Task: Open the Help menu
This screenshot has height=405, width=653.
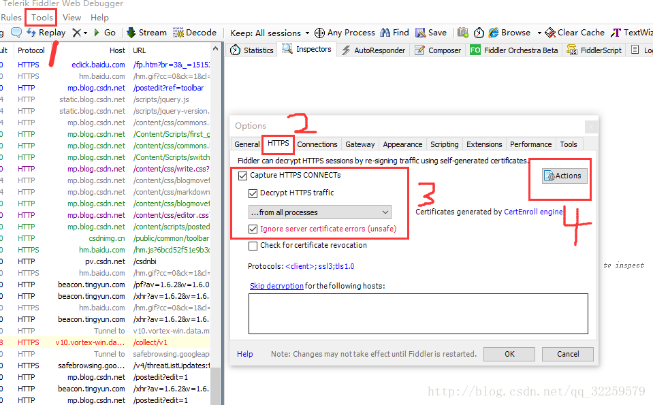Action: 99,18
